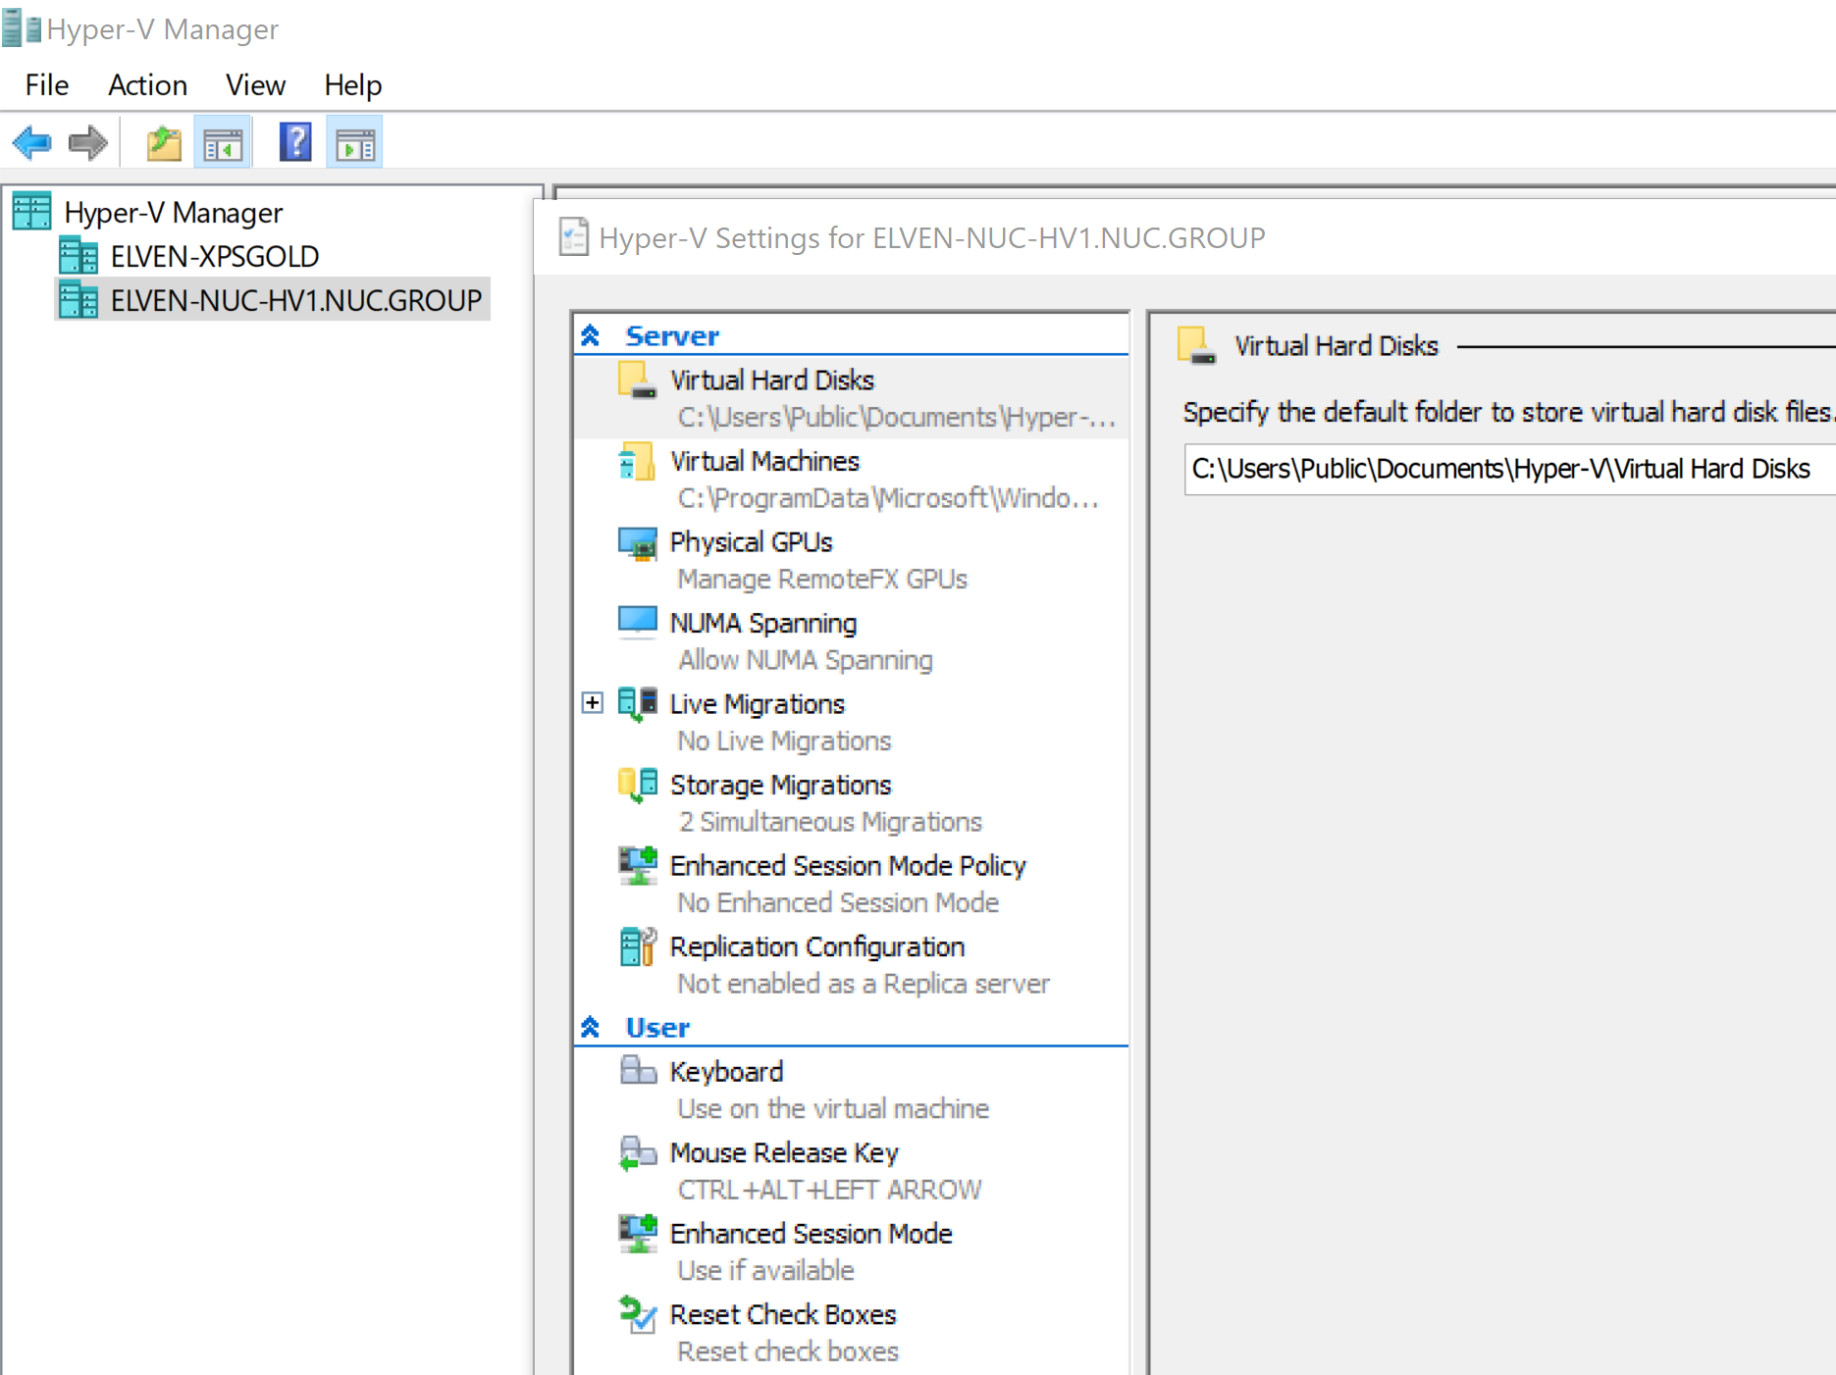Click the Storage Migrations icon
Image resolution: width=1836 pixels, height=1375 pixels.
point(637,785)
